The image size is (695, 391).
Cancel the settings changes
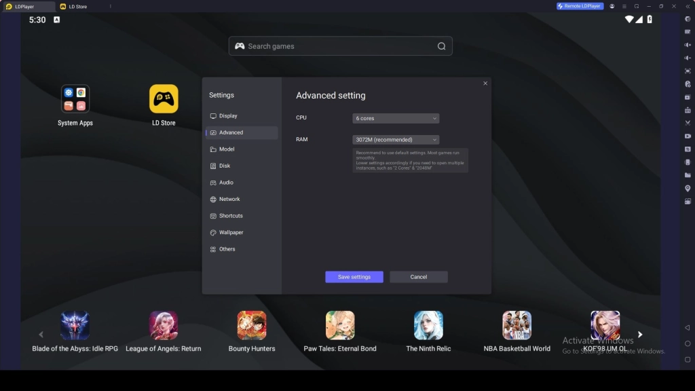click(419, 276)
